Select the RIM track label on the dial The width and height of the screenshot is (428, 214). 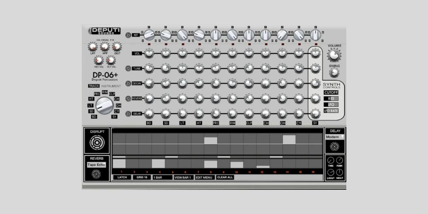(105, 92)
